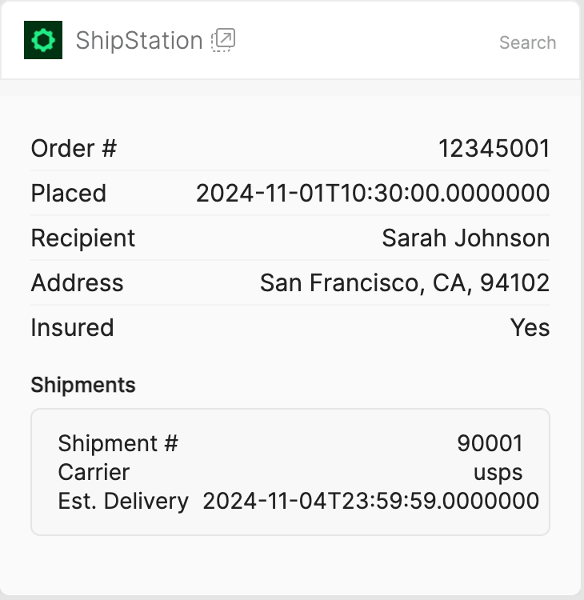
Task: Click the Order # label
Action: [74, 148]
